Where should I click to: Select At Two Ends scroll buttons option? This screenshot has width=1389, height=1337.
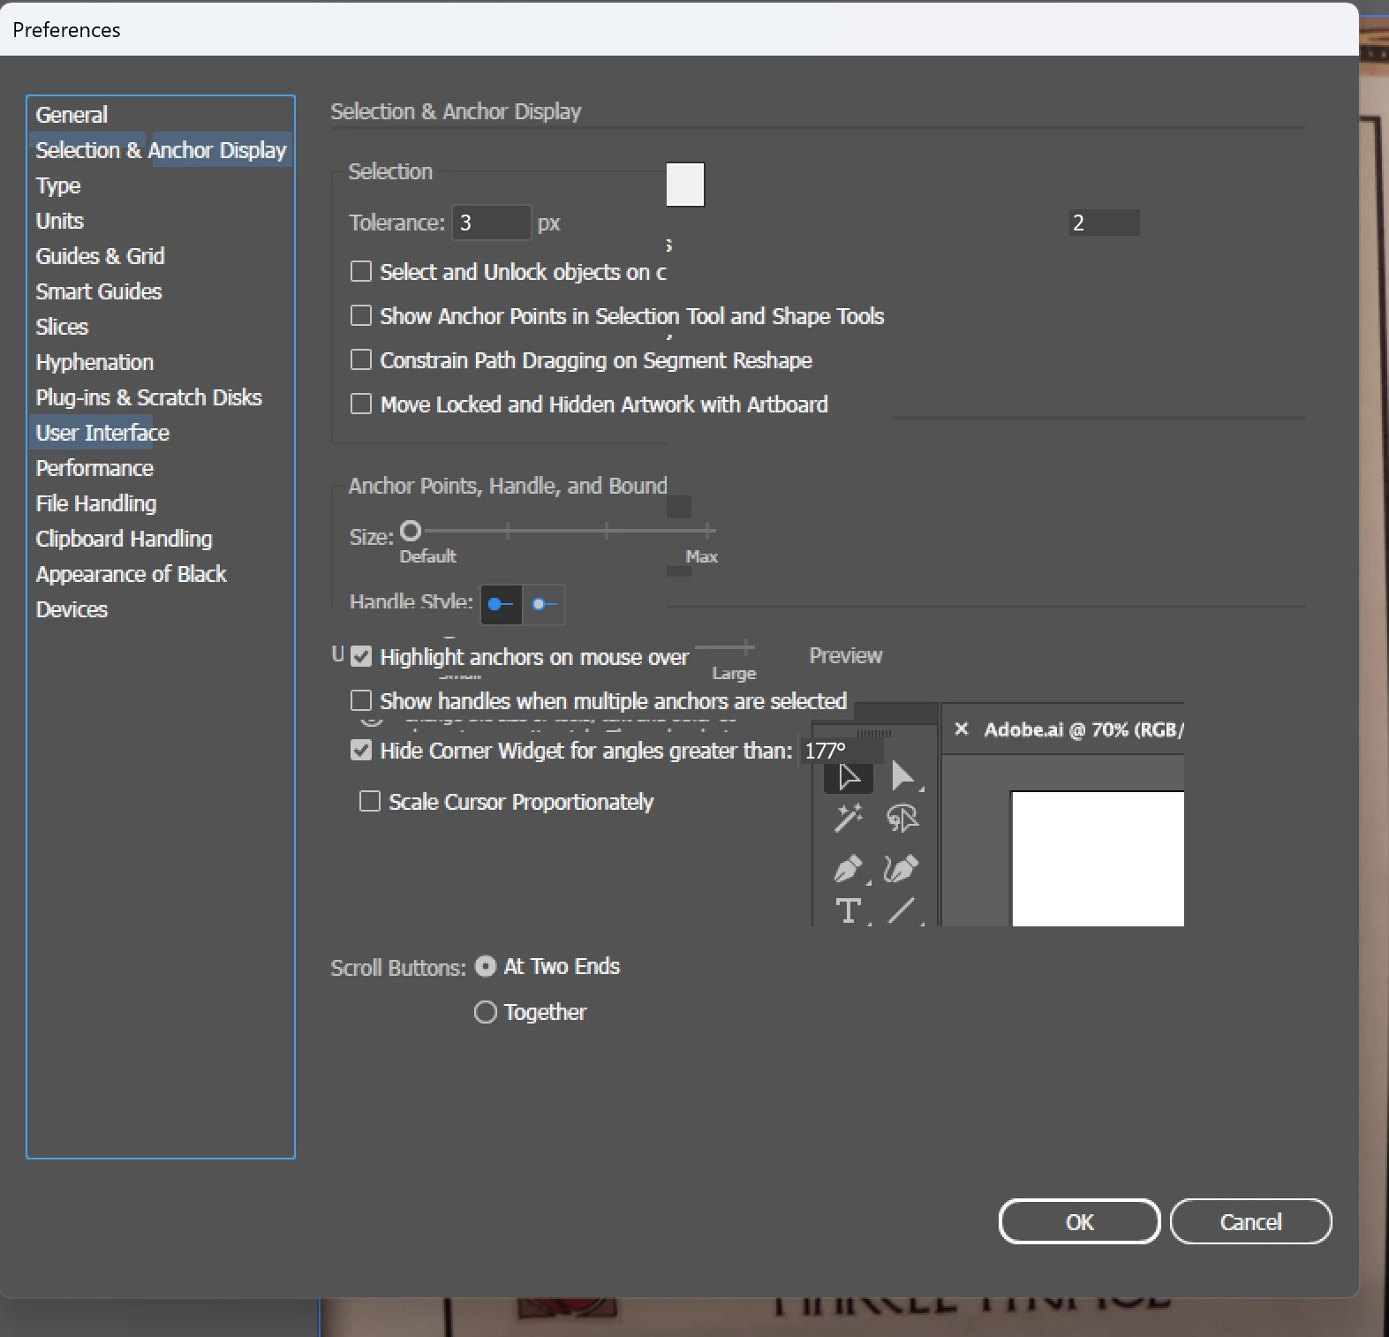(x=486, y=966)
